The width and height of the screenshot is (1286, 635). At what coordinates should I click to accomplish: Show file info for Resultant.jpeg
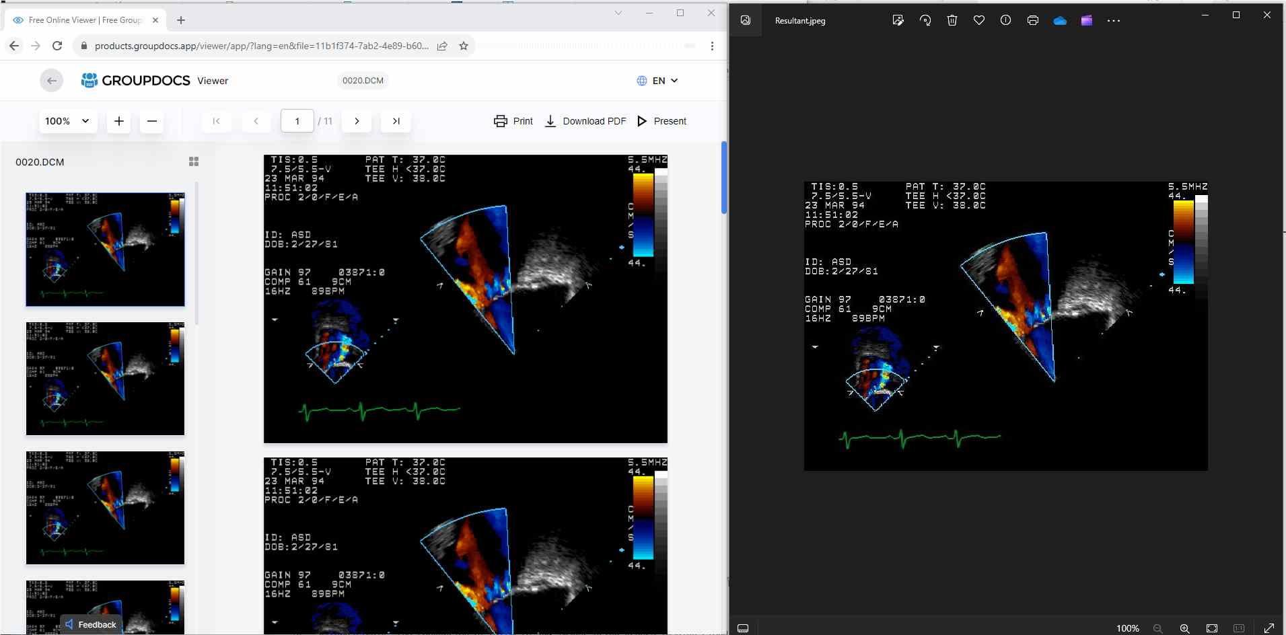pyautogui.click(x=1005, y=20)
